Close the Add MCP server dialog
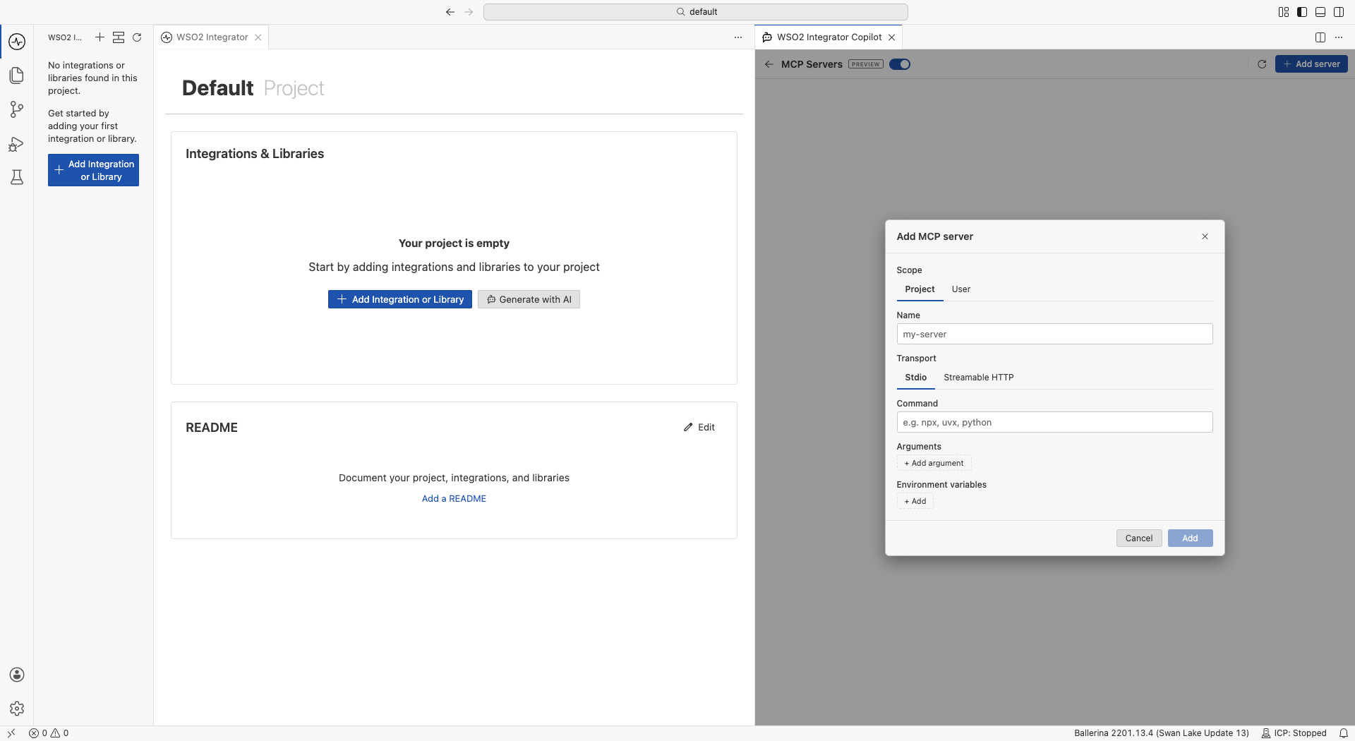 click(x=1205, y=236)
